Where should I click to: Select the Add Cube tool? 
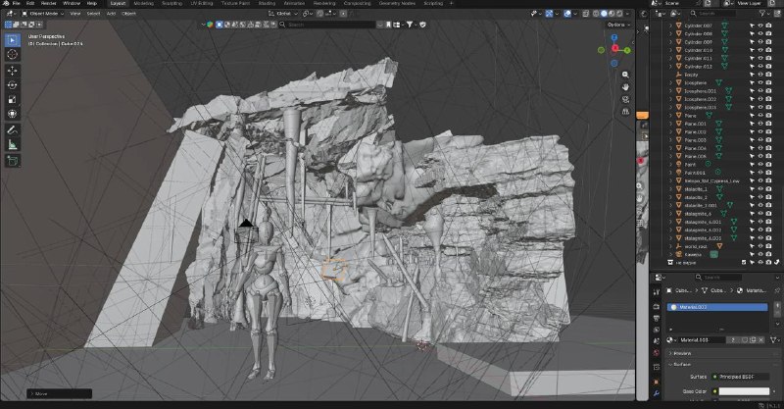13,161
